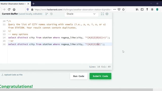Submit the code
Screen dimensions: 162x91
(x=100, y=76)
